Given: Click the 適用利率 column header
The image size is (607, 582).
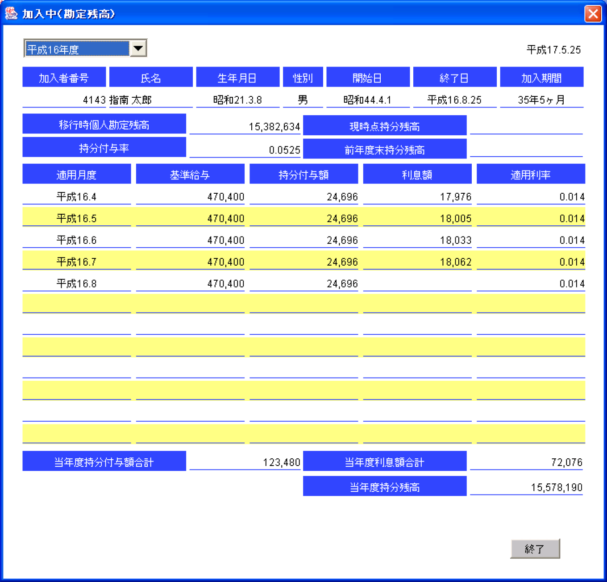Looking at the screenshot, I should (x=531, y=174).
